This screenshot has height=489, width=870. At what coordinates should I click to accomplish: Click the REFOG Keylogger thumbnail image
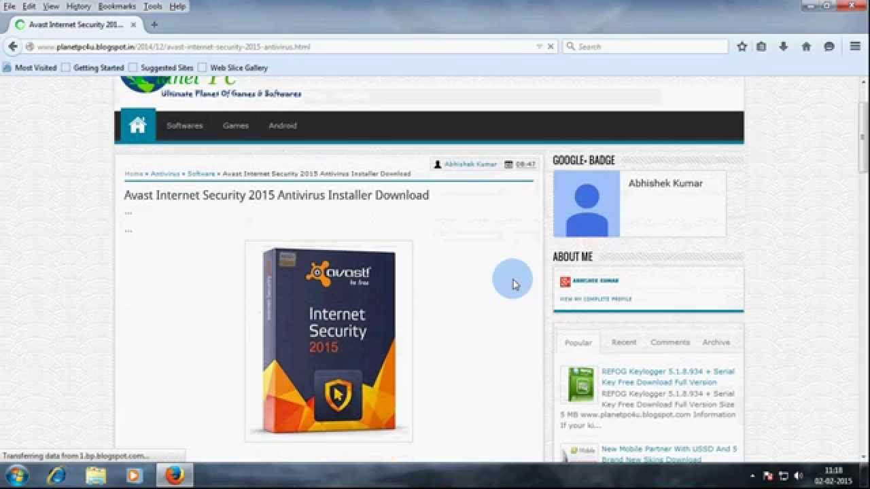click(578, 384)
